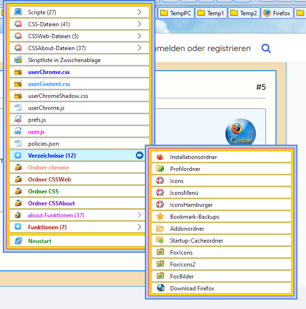Click the userContent.css css icon
Image resolution: width=306 pixels, height=309 pixels.
(18, 84)
